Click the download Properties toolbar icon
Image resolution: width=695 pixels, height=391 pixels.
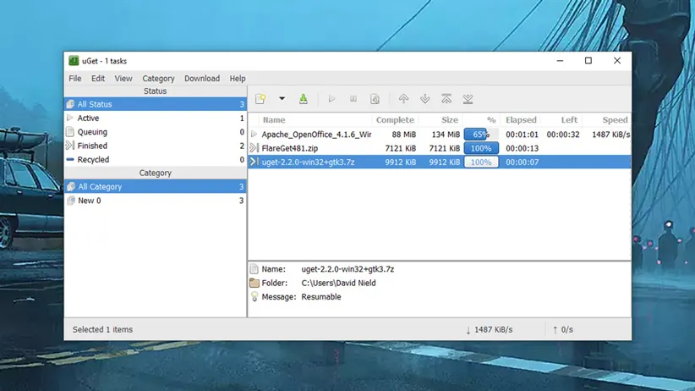tap(375, 99)
